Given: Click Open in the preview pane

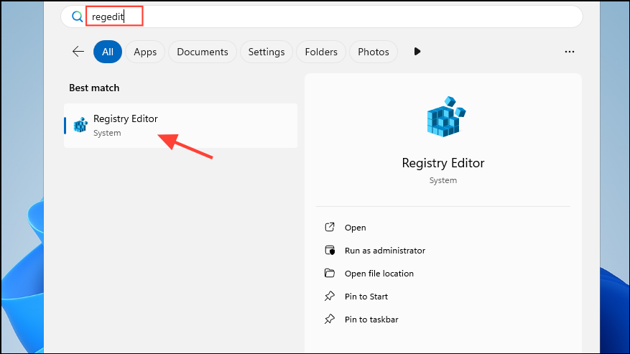Looking at the screenshot, I should coord(355,228).
